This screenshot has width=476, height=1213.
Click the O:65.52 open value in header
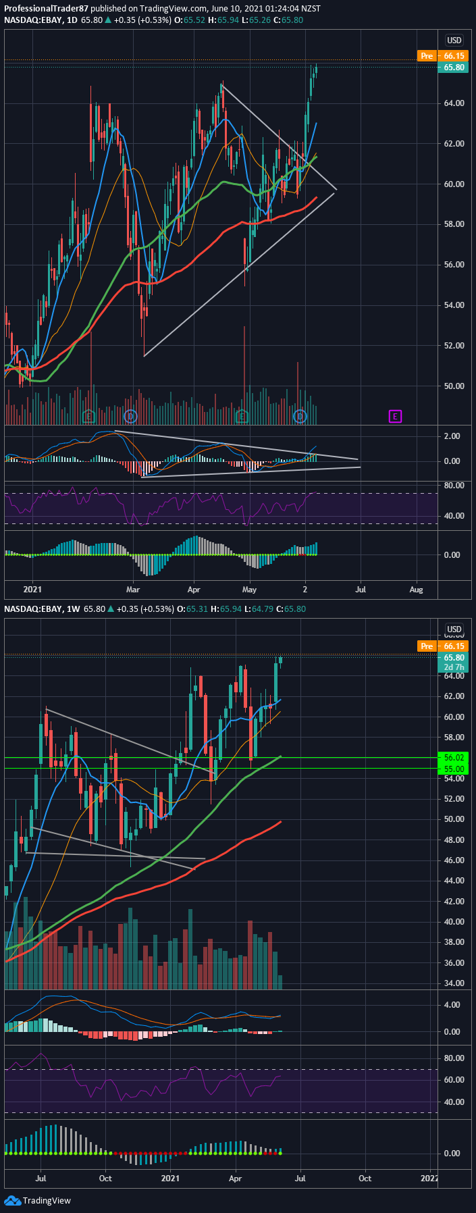(x=190, y=20)
